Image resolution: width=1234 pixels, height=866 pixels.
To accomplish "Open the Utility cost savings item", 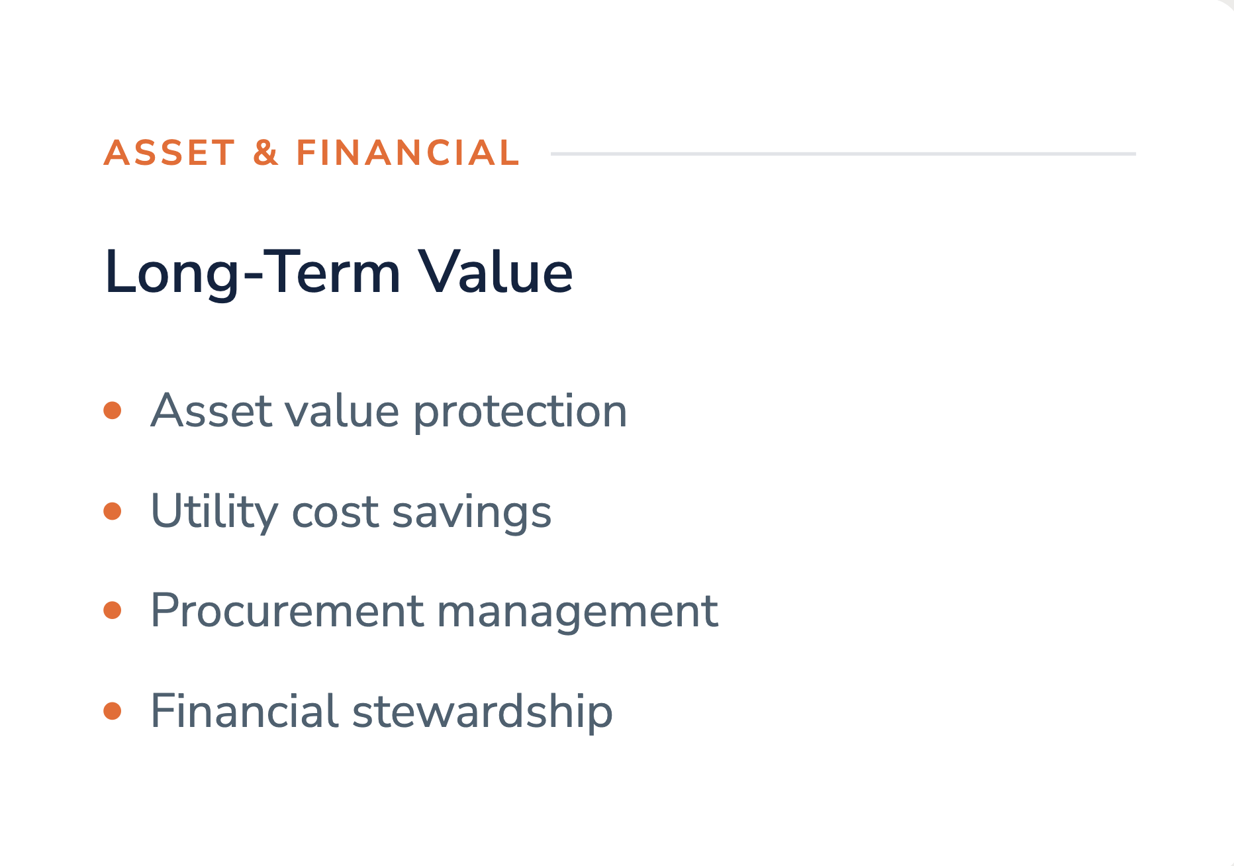I will pyautogui.click(x=351, y=511).
